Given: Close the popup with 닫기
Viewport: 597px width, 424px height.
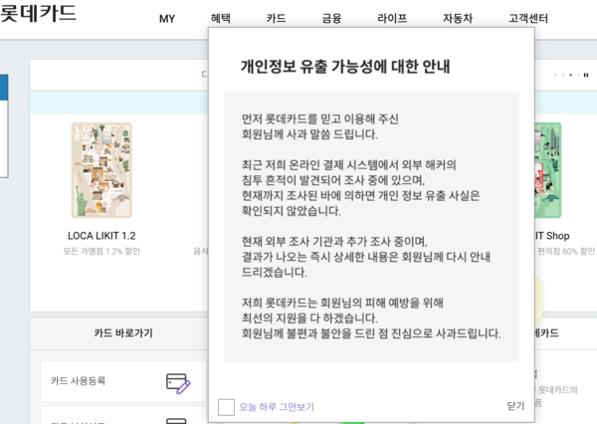Looking at the screenshot, I should 515,406.
